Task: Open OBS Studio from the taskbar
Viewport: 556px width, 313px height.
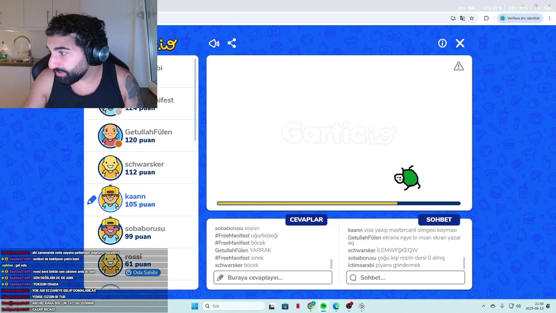Action: (349, 306)
